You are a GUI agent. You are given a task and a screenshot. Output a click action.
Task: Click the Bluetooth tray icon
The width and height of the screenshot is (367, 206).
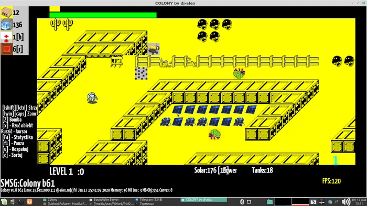coord(242,202)
